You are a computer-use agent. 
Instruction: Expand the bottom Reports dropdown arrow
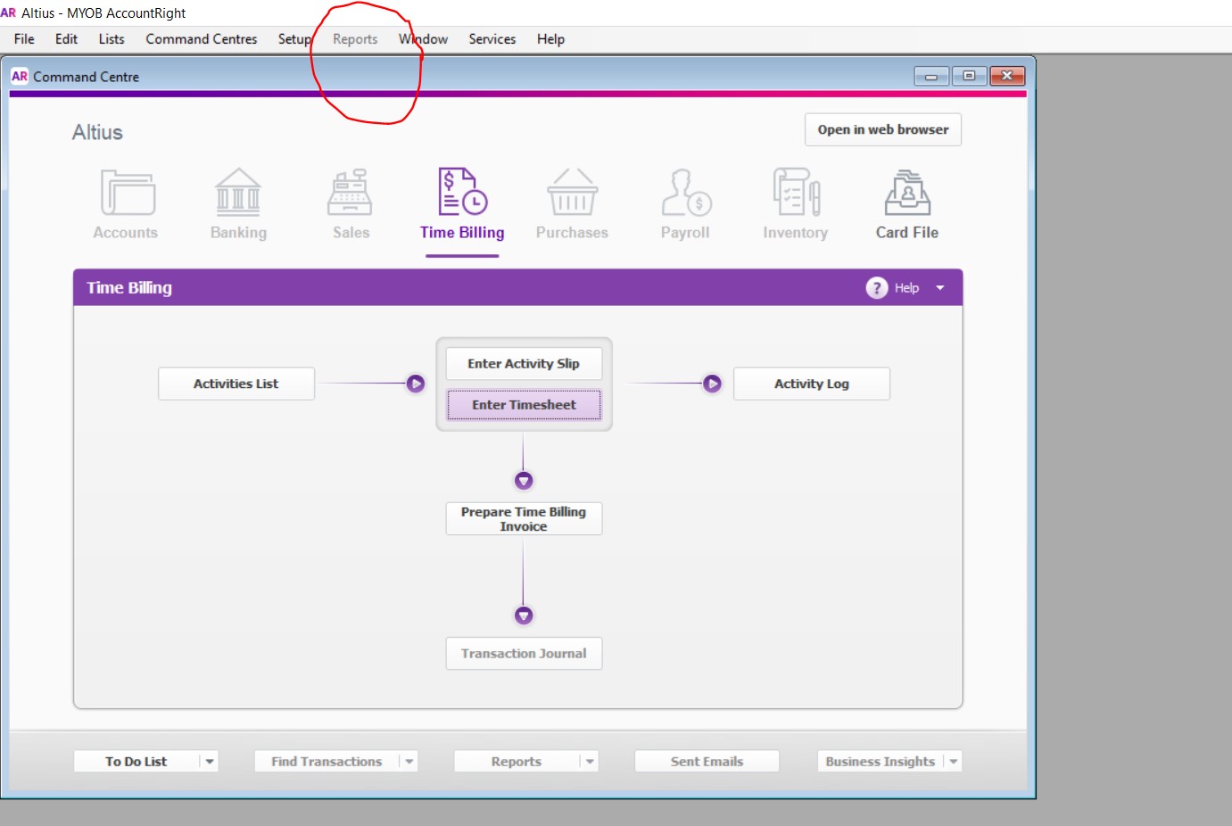(x=590, y=762)
